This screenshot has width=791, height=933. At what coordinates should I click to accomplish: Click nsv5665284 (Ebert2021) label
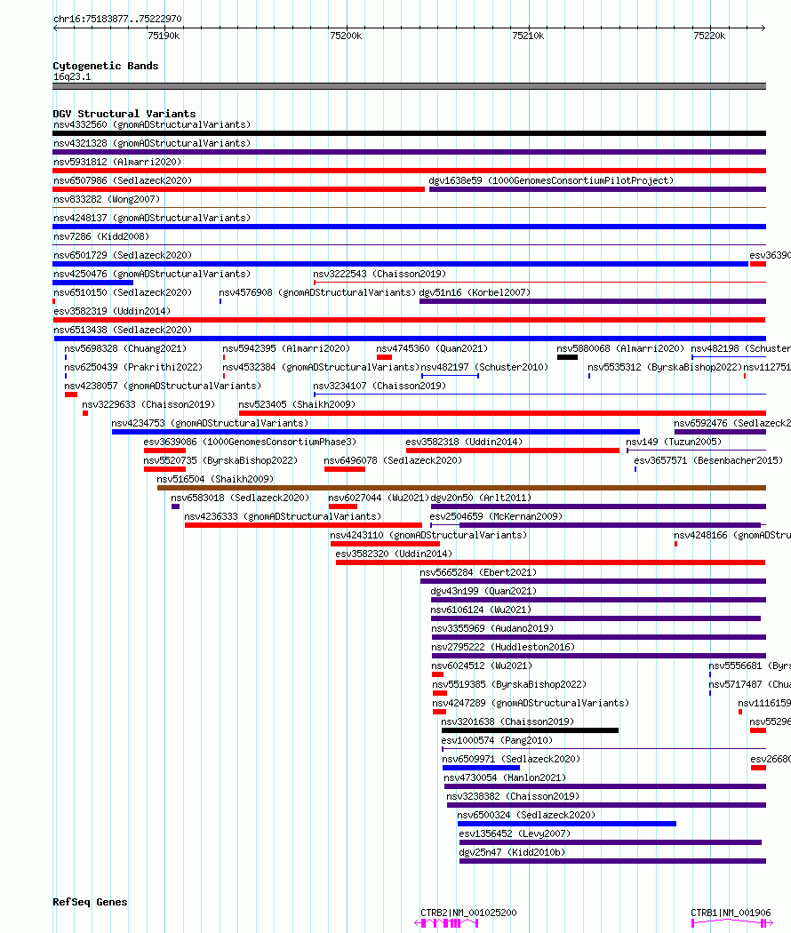point(478,573)
